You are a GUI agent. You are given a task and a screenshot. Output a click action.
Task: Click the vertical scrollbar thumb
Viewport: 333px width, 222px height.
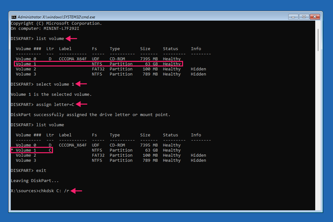click(x=318, y=40)
